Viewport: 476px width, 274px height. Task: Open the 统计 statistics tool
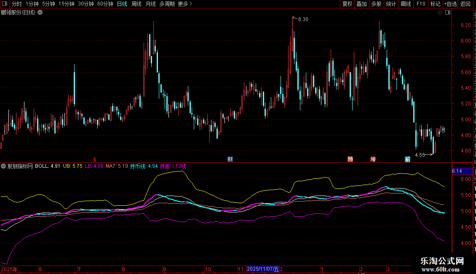point(390,4)
